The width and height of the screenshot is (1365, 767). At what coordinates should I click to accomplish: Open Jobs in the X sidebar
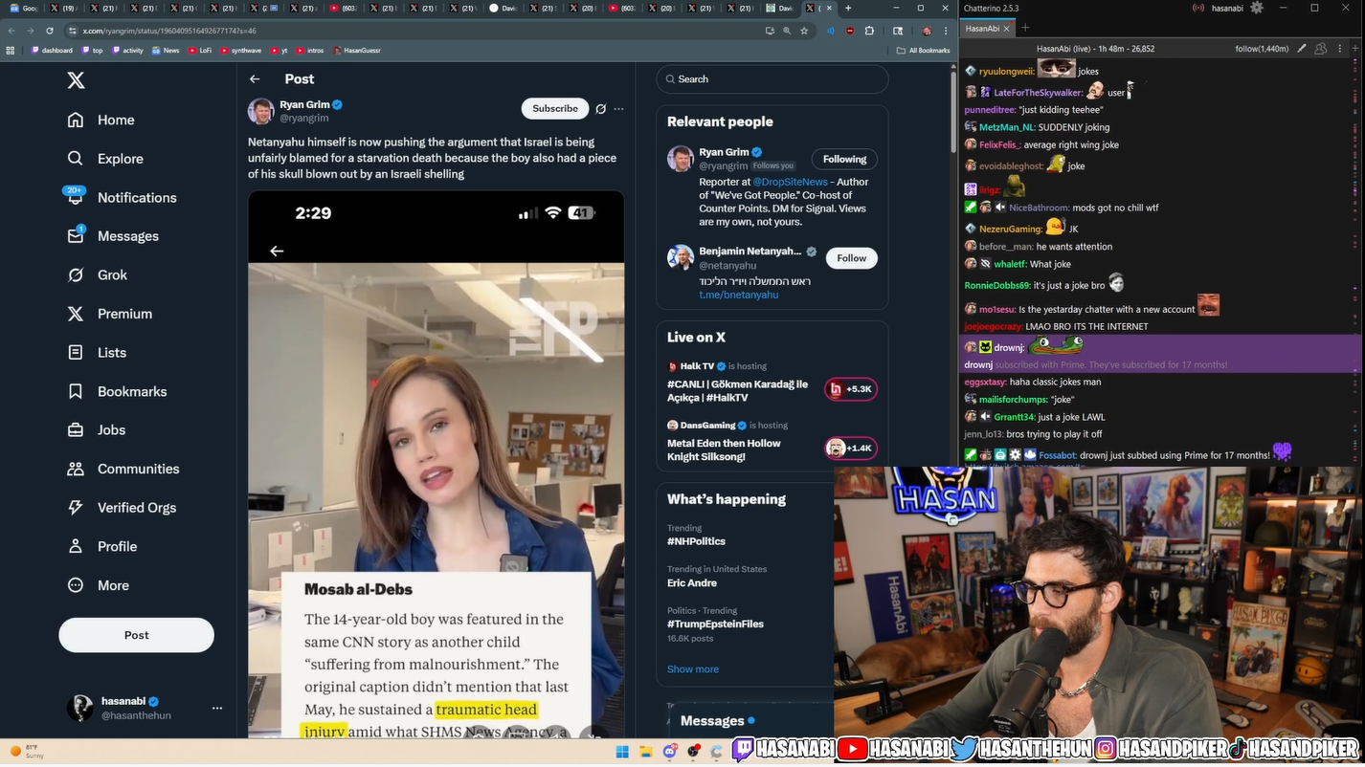click(97, 429)
